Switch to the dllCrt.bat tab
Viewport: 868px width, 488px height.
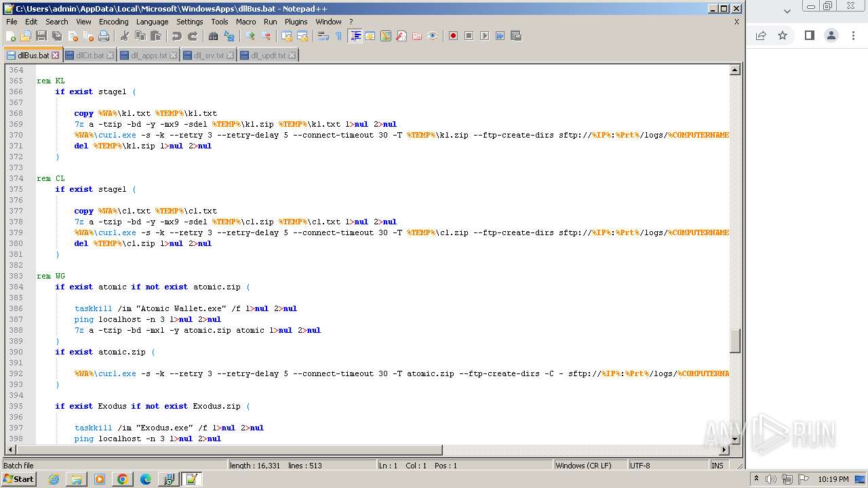pyautogui.click(x=90, y=56)
